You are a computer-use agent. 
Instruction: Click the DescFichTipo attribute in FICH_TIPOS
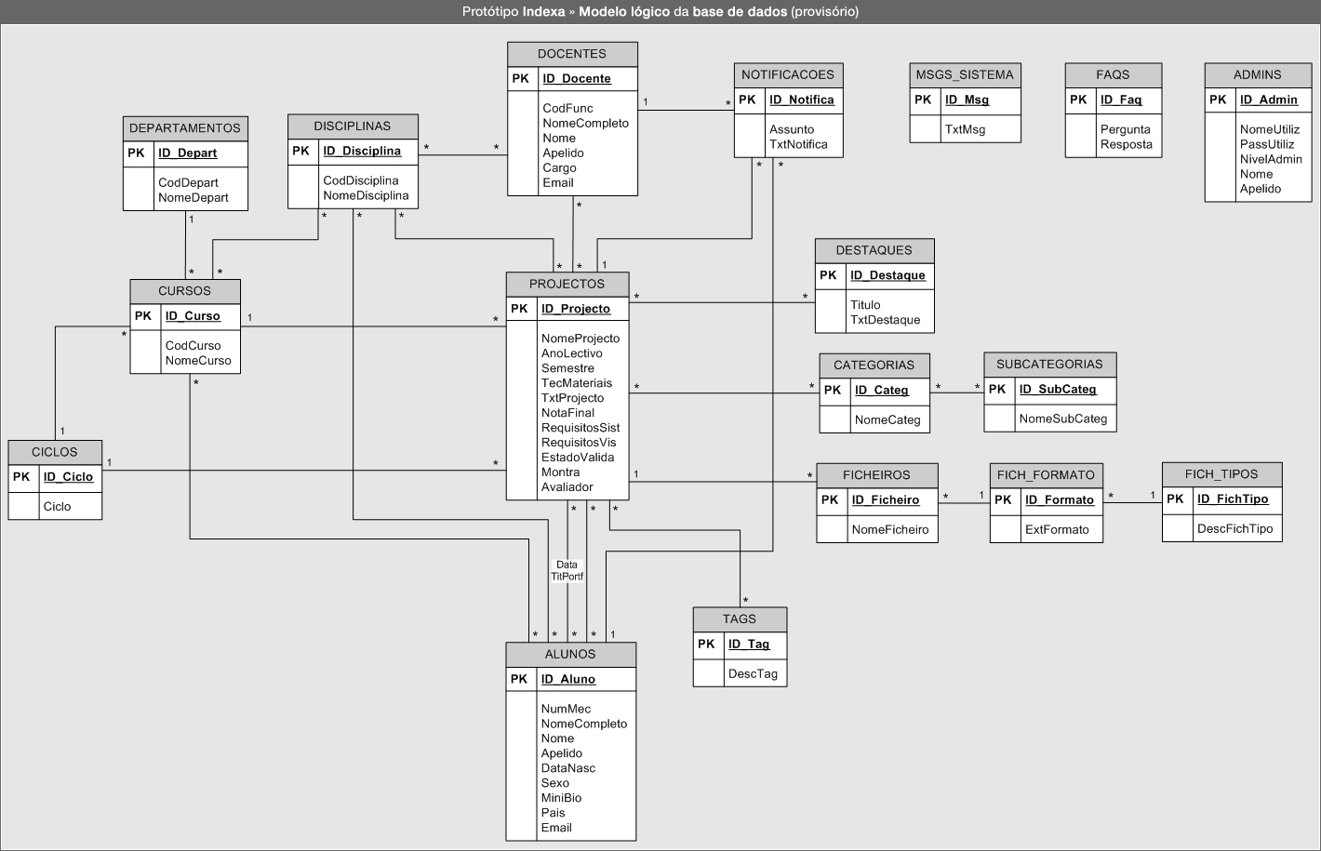coord(1234,528)
